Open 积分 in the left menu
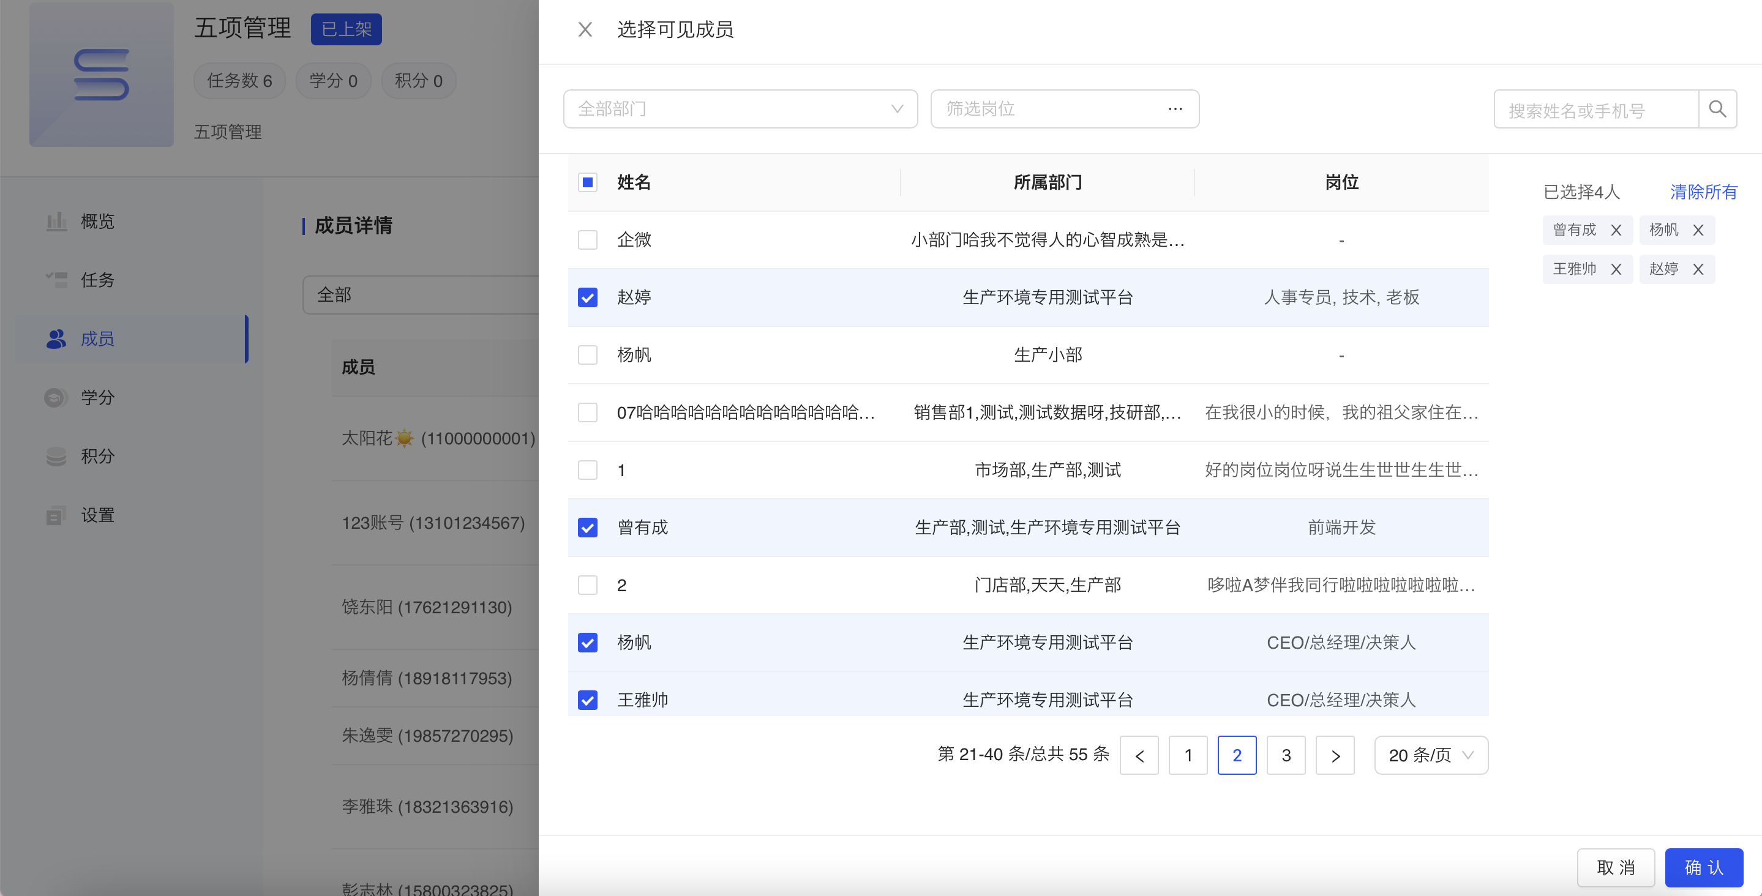1762x896 pixels. click(x=132, y=456)
